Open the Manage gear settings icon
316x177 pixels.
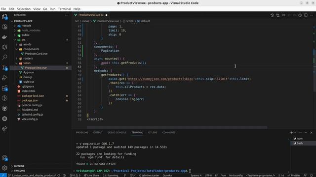pos(4,168)
